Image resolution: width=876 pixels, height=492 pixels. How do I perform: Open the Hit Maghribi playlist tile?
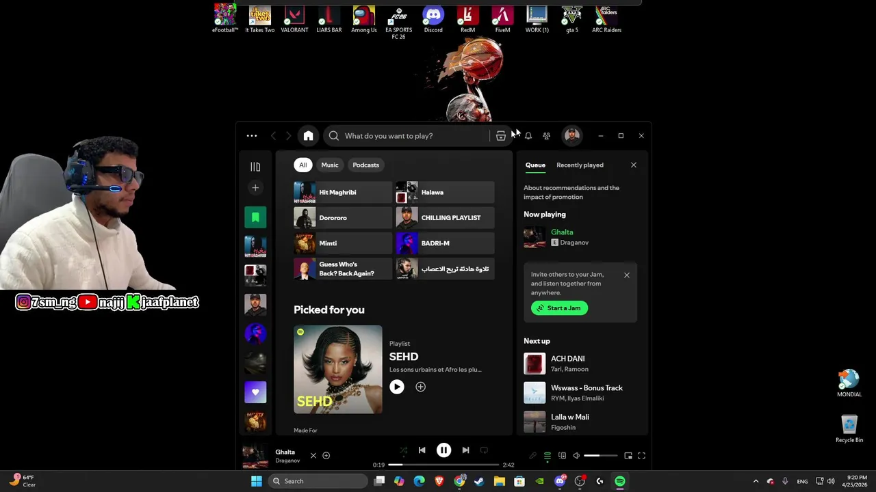(343, 193)
